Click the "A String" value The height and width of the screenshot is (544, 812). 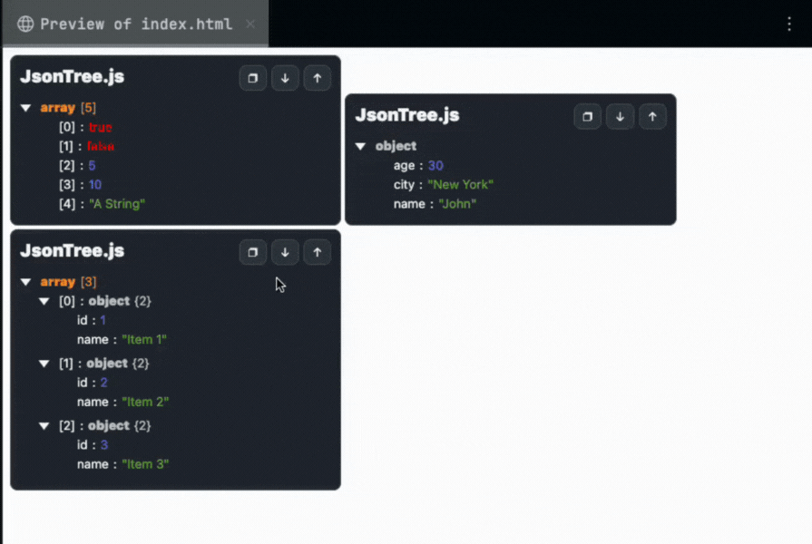117,204
